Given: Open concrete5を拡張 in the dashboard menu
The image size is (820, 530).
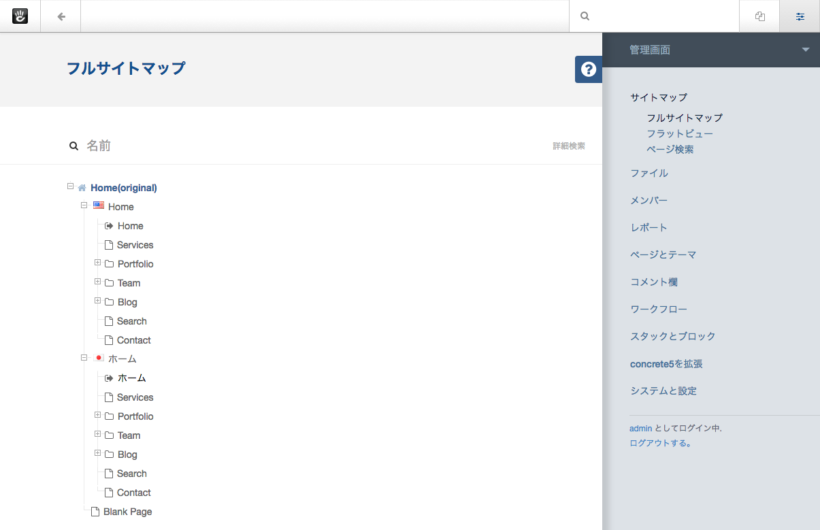Looking at the screenshot, I should (x=666, y=364).
